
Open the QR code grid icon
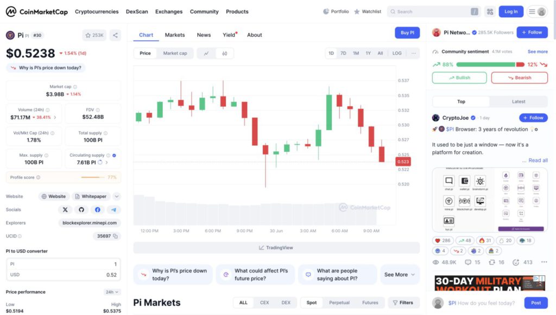[x=490, y=12]
